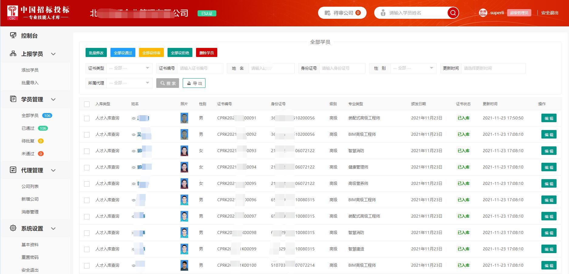The width and height of the screenshot is (569, 274).
Task: Click the 导出 export button
Action: [194, 83]
